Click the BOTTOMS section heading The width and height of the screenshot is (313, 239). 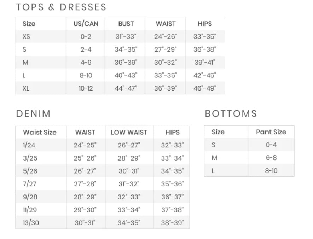pos(231,114)
